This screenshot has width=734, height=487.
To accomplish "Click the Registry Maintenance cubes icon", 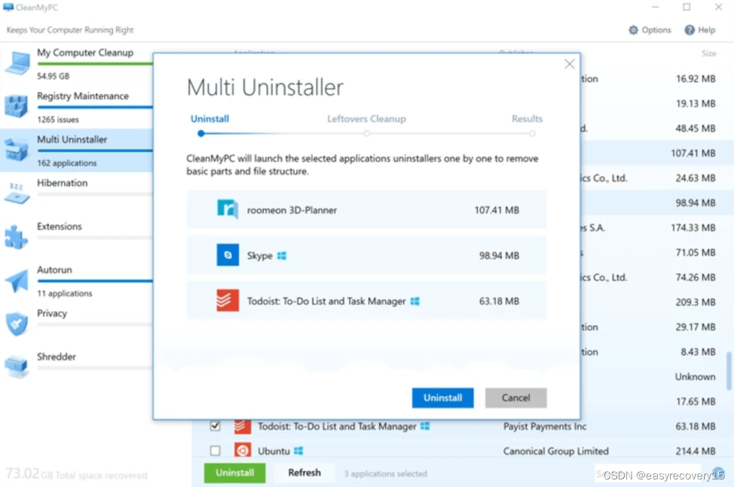I will tap(16, 106).
